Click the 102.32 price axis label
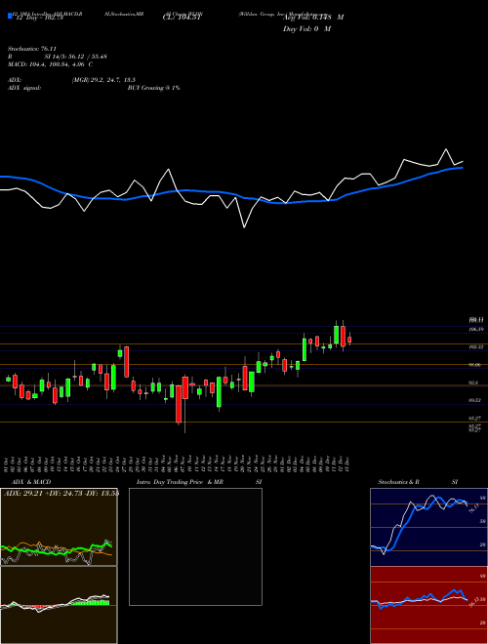 476,347
